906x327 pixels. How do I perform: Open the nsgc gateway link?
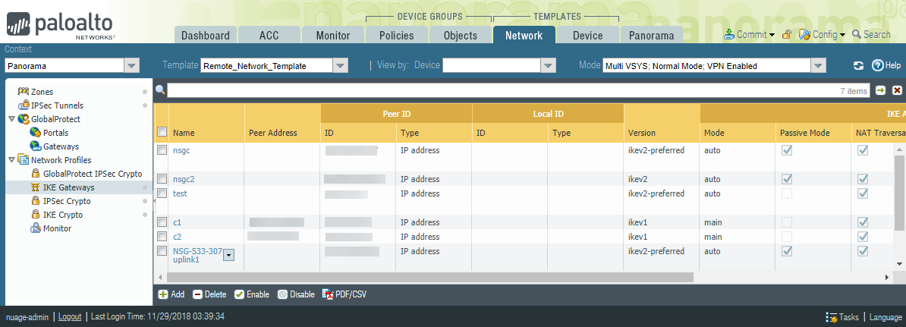181,150
